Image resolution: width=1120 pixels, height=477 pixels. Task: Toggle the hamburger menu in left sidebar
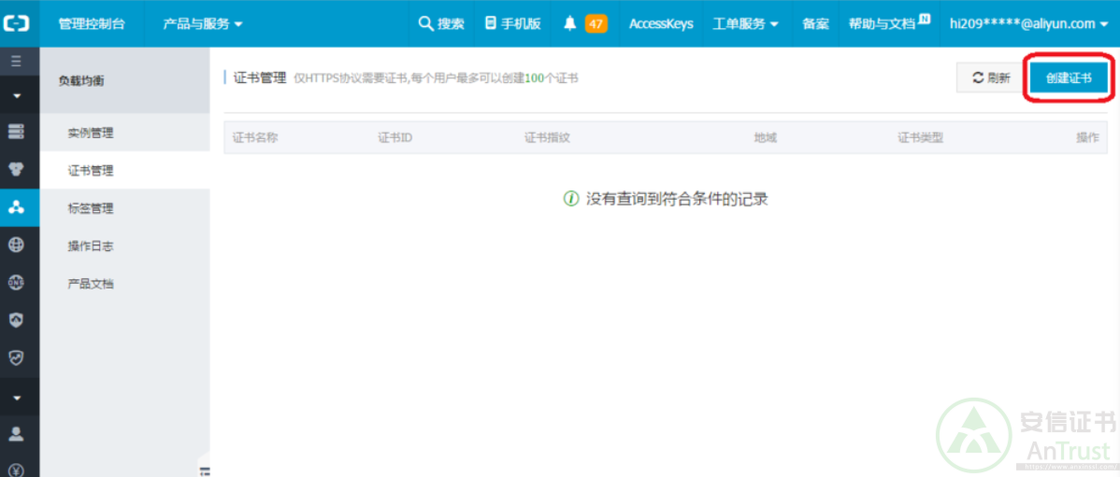point(16,61)
